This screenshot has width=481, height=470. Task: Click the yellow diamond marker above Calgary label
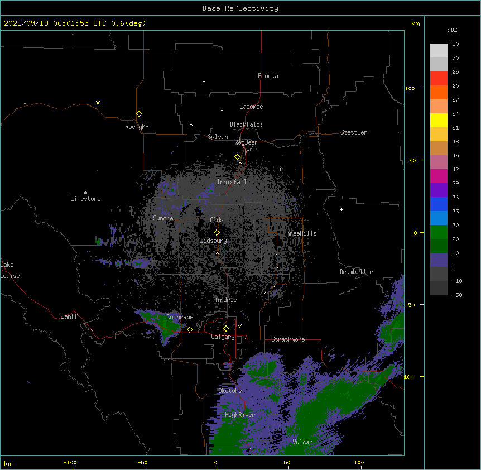[x=226, y=329]
